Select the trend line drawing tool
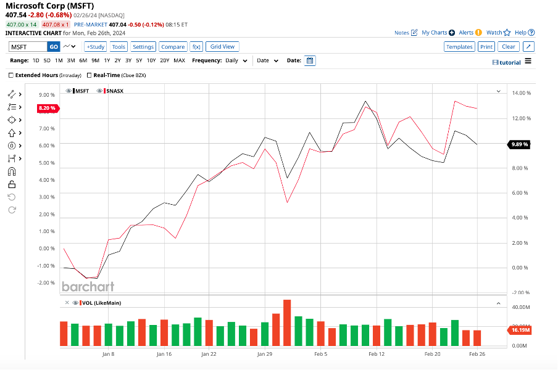The image size is (558, 370). coord(12,94)
